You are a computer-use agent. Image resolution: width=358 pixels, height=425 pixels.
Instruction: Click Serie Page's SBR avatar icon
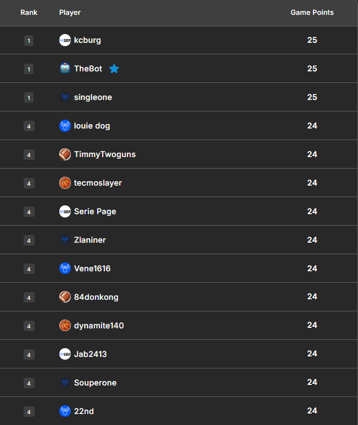[x=65, y=211]
